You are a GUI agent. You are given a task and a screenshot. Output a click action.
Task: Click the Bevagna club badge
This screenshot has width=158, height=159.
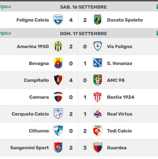[x=58, y=63]
